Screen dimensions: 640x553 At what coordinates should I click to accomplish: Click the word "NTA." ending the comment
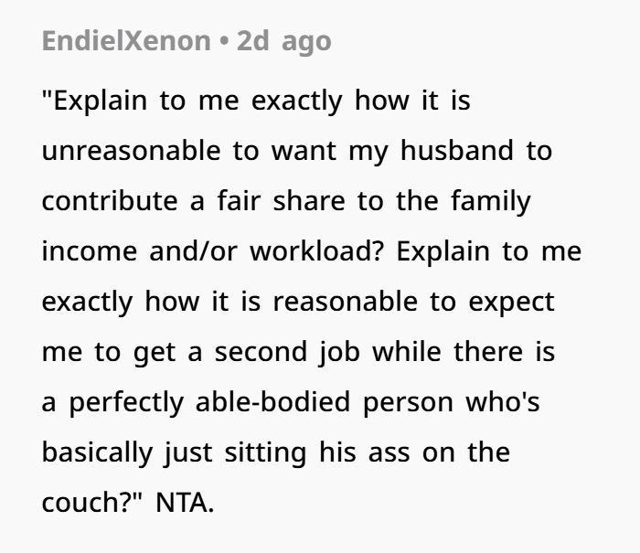tap(185, 502)
